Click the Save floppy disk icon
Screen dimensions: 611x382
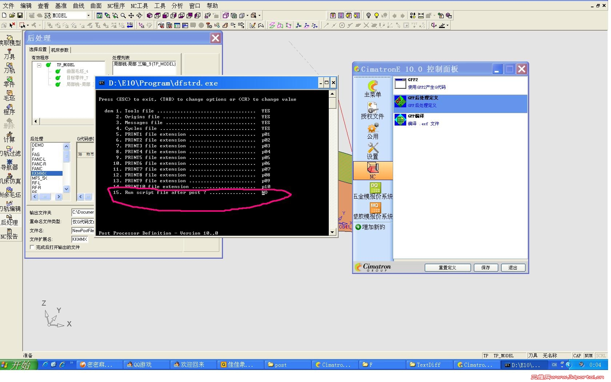[x=20, y=15]
